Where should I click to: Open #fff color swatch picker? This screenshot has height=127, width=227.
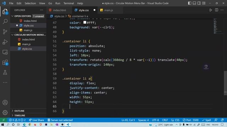[x=85, y=23]
